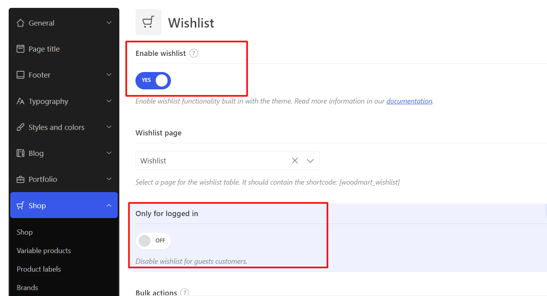Click the Page title layout icon

[20, 49]
